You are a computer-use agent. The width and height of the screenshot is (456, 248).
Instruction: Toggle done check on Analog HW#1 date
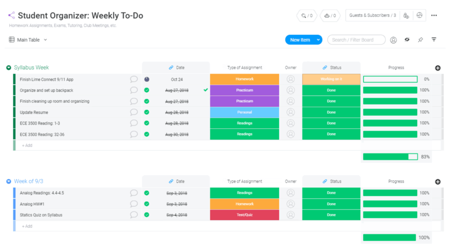click(x=147, y=204)
